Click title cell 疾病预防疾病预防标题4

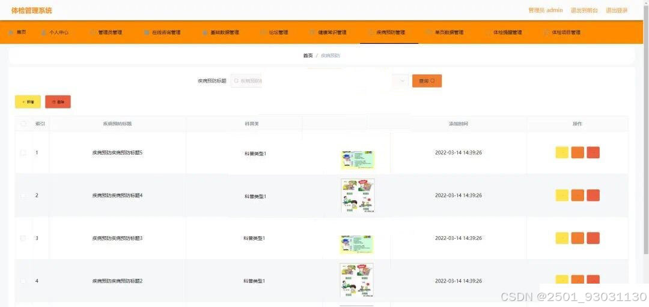pos(118,195)
